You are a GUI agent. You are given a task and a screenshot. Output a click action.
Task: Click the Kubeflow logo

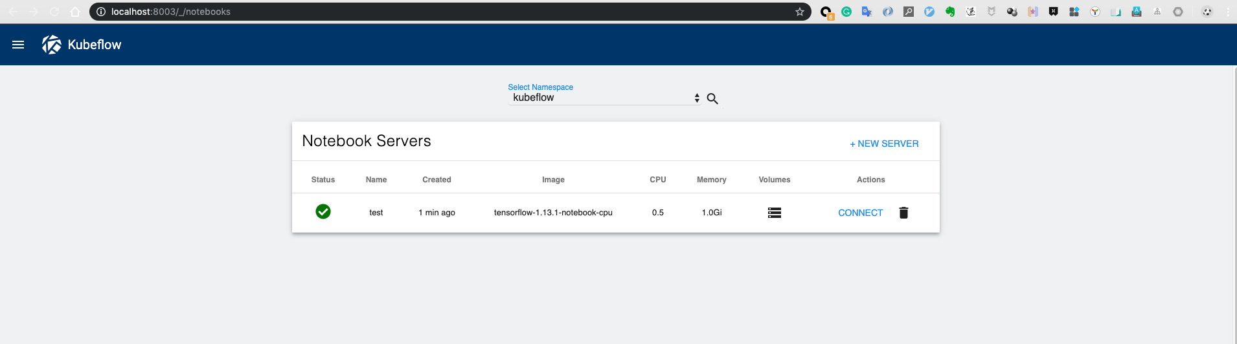pos(52,45)
